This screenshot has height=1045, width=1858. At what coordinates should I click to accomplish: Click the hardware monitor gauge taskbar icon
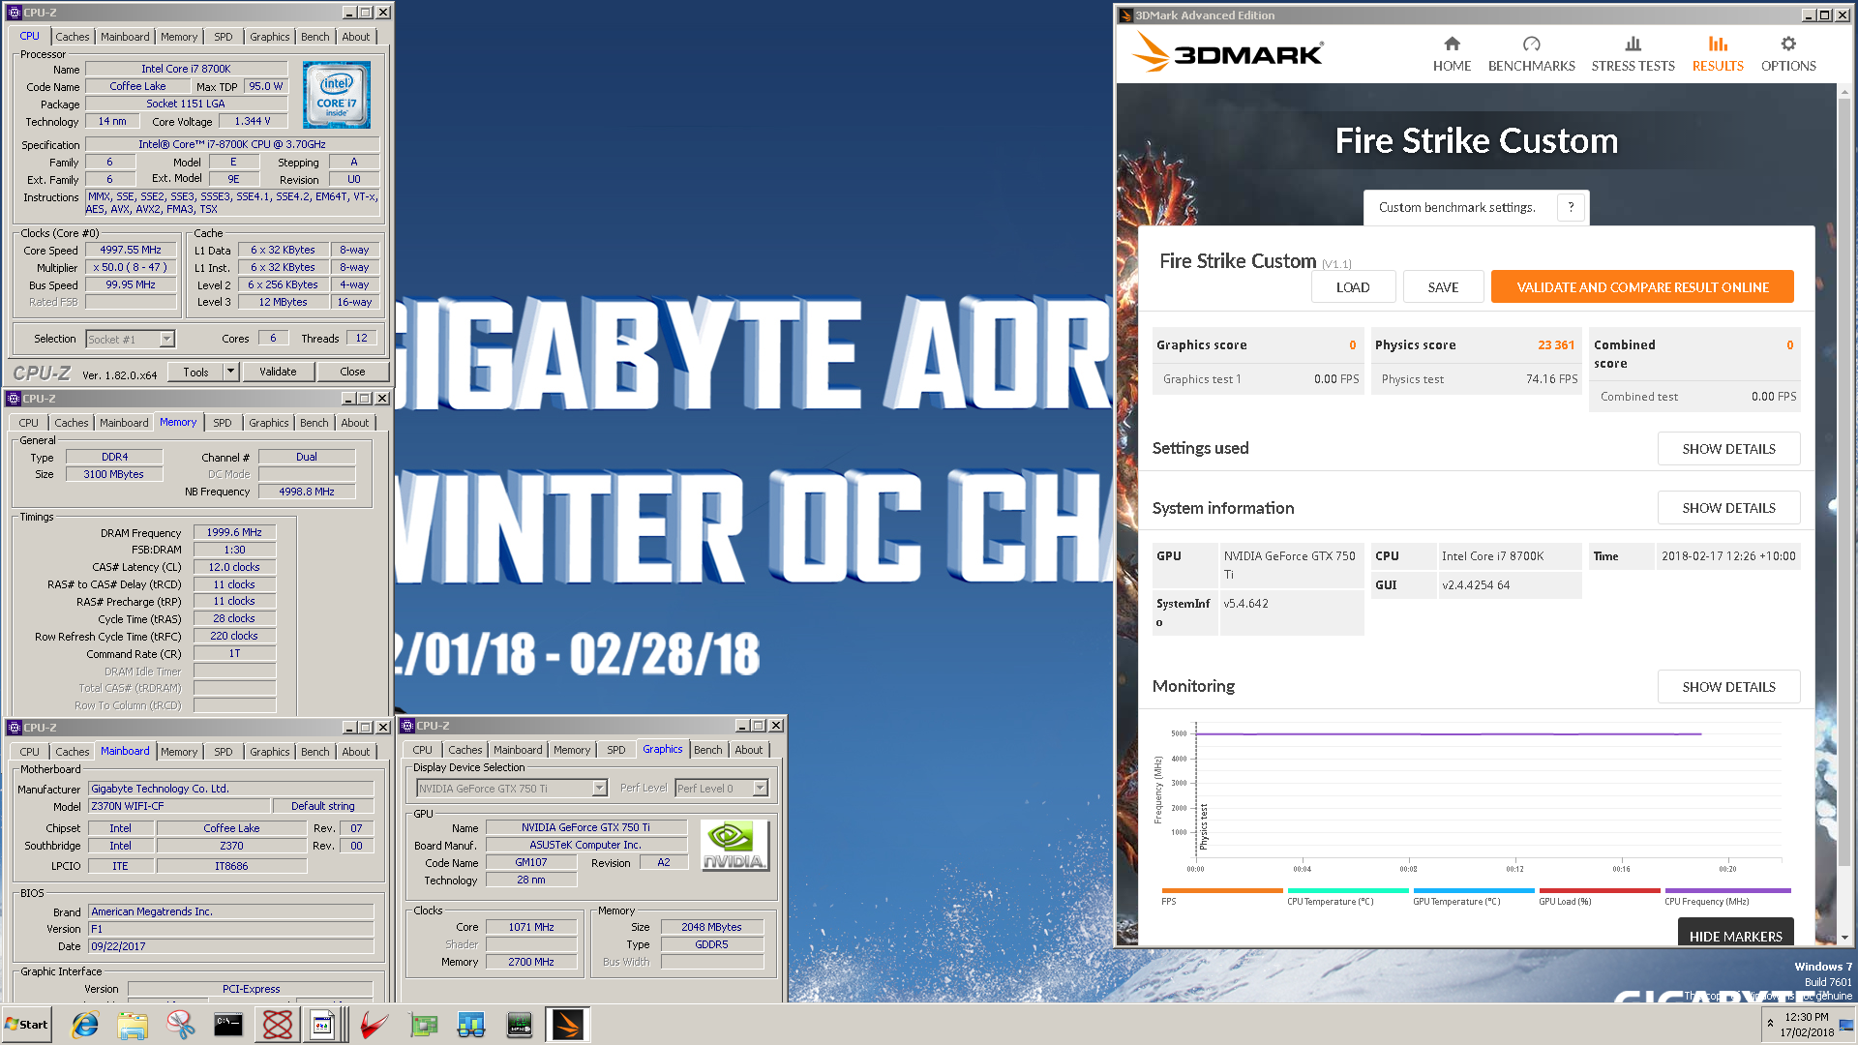(520, 1025)
